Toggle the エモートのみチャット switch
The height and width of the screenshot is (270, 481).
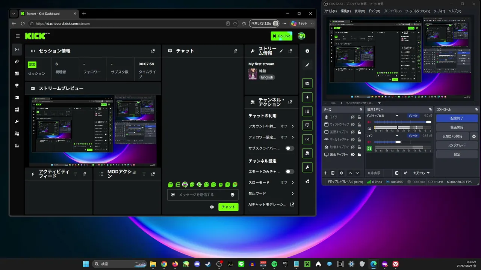coord(290,171)
